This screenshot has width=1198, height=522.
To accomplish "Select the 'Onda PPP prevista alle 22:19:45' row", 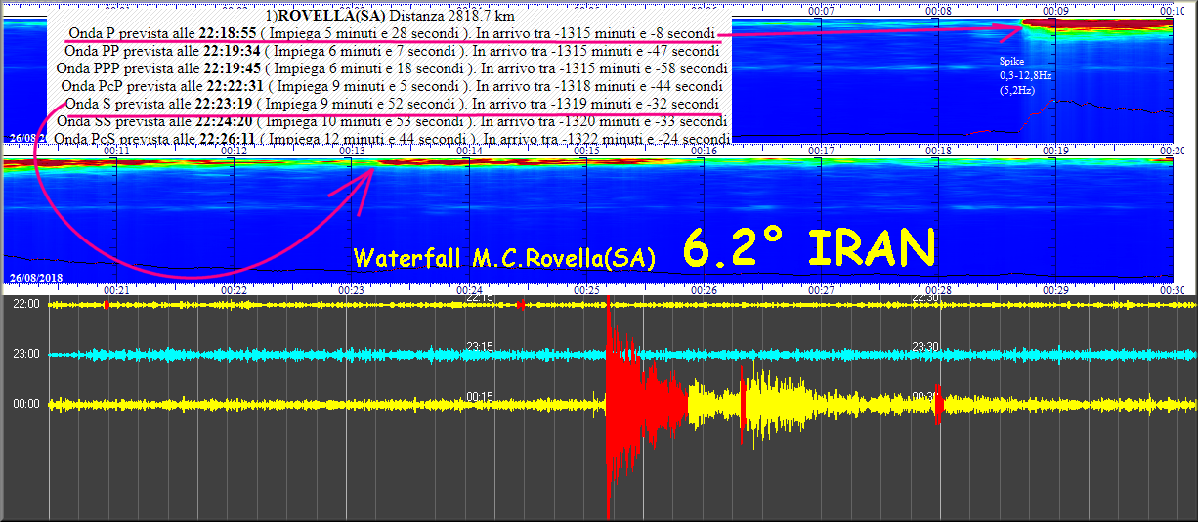I will click(x=392, y=68).
